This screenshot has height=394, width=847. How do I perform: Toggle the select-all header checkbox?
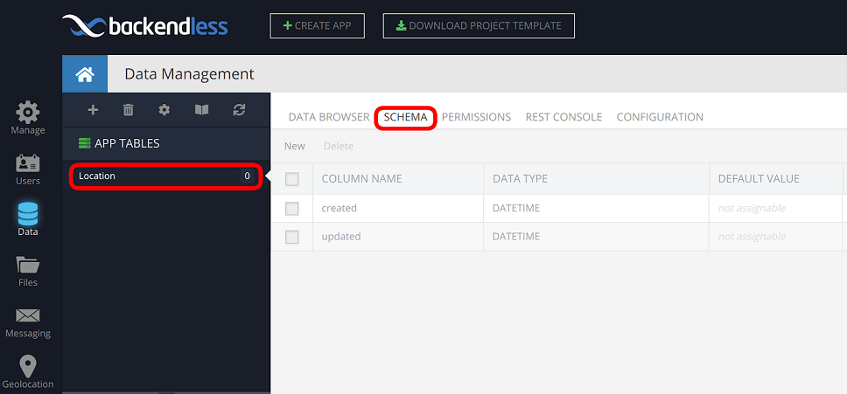[291, 179]
